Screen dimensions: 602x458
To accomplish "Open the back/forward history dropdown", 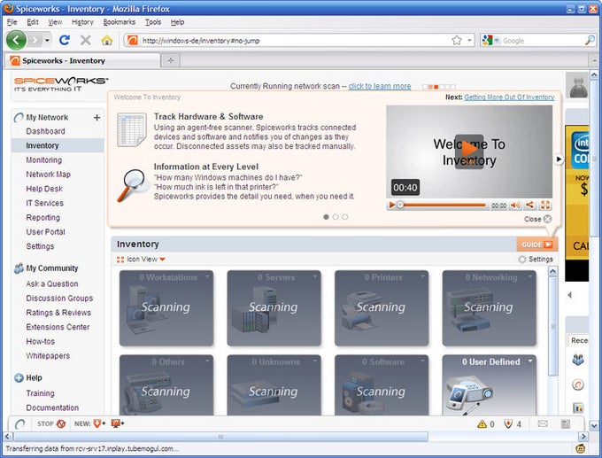I will (47, 40).
